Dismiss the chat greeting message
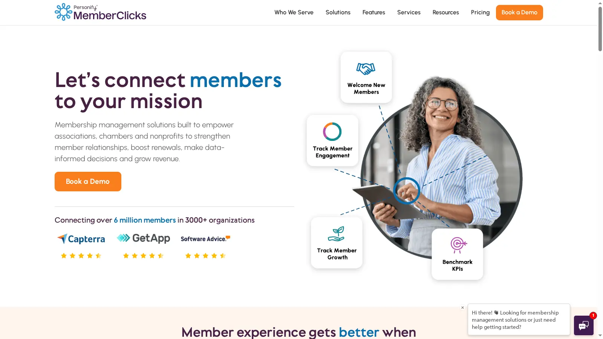 coord(462,308)
